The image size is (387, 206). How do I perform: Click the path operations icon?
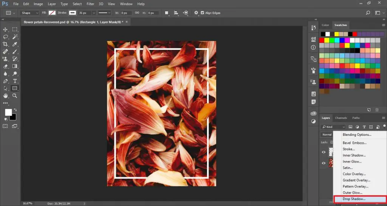click(x=167, y=13)
